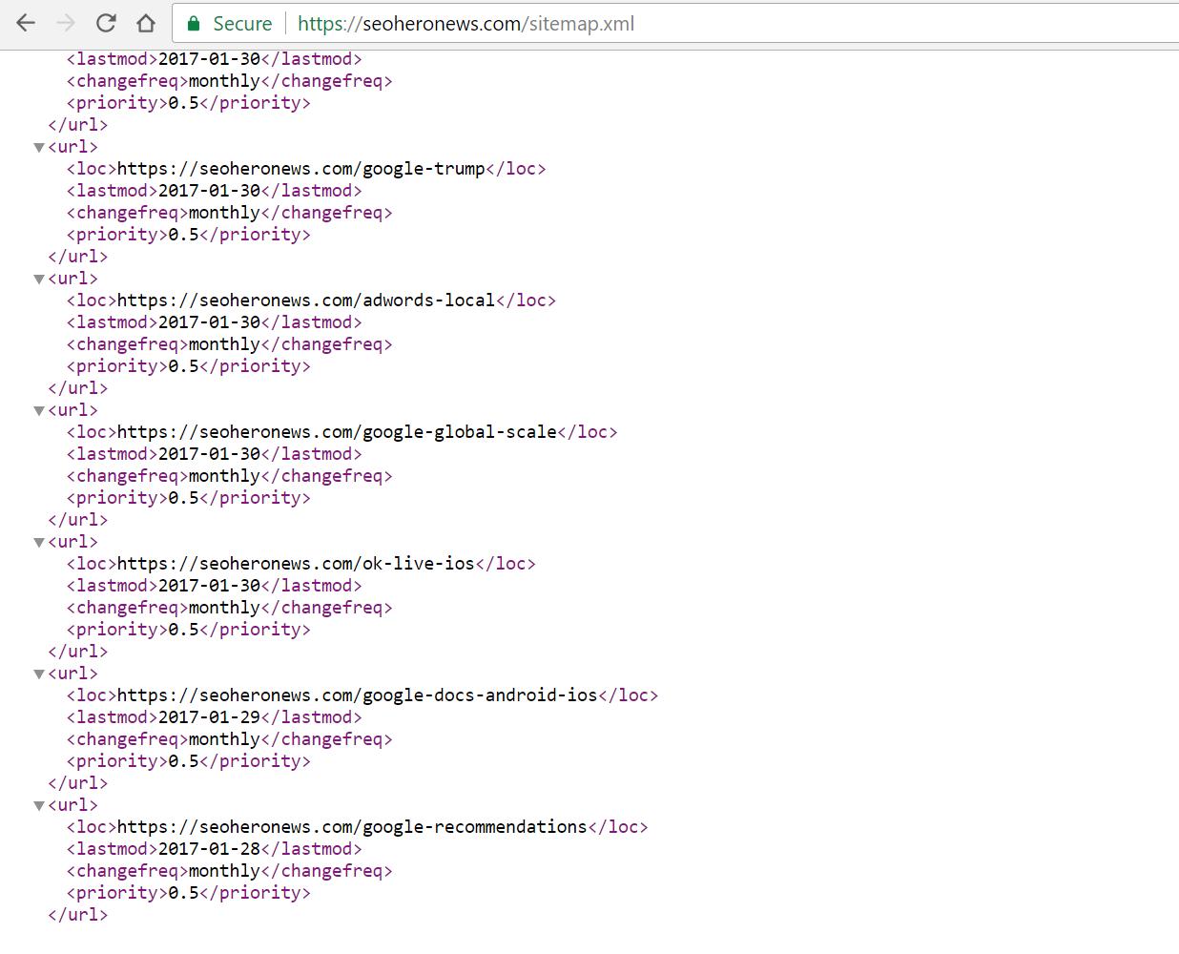Click the browser forward arrow
Image resolution: width=1179 pixels, height=954 pixels.
[66, 23]
